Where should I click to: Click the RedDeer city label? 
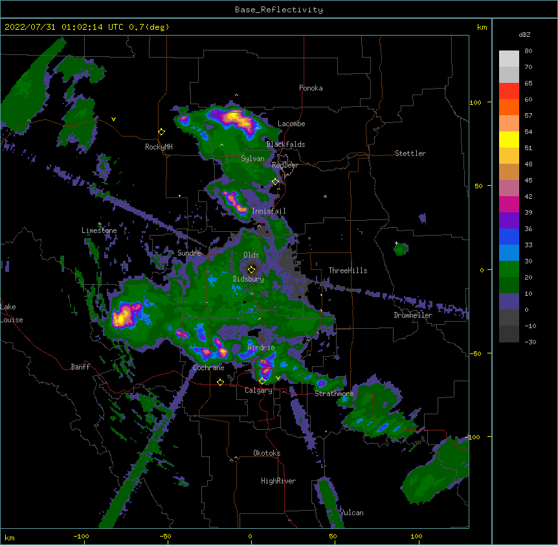(285, 165)
